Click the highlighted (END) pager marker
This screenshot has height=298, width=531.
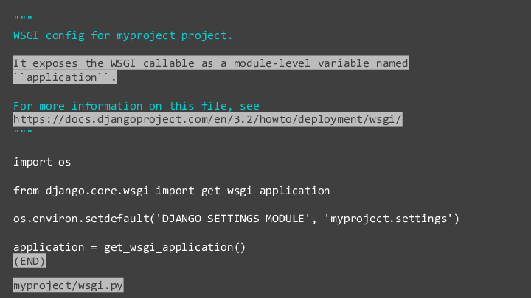(x=29, y=261)
